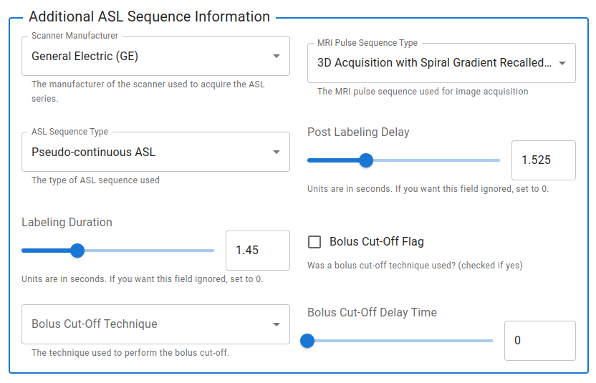Click the Post Labeling Delay slider track right end

tap(497, 160)
